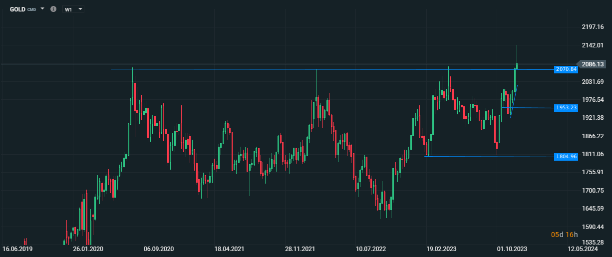Click the 1811.06 price axis value
The height and width of the screenshot is (257, 612).
[x=593, y=154]
